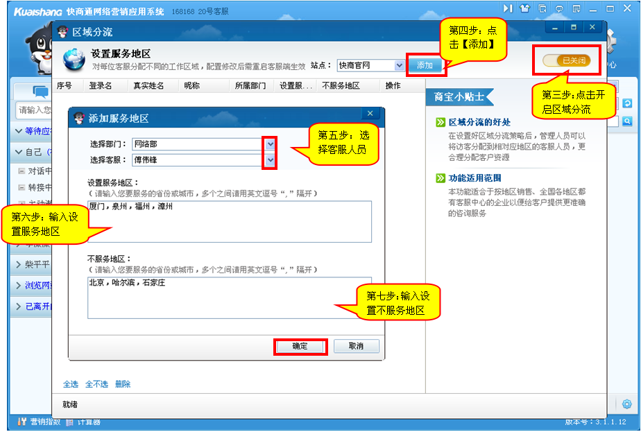Screen dimensions: 641x432
Task: Click 取消 in the add region dialog
Action: point(356,346)
